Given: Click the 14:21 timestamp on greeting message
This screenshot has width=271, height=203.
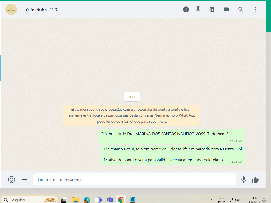Looking at the screenshot, I should [233, 141].
